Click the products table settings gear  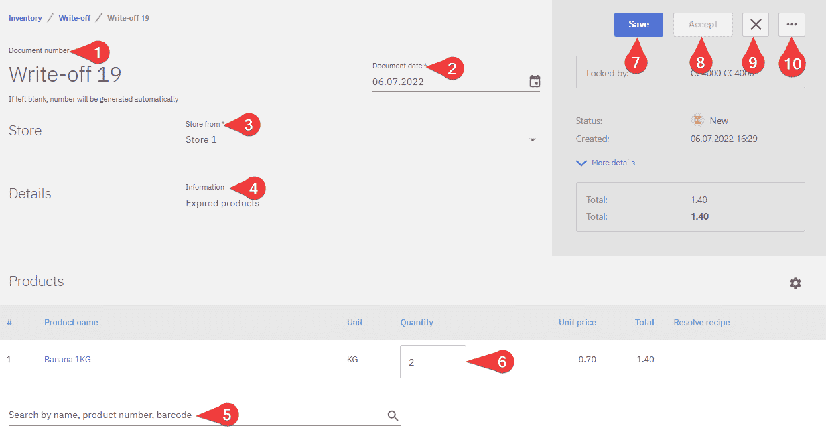pos(795,283)
